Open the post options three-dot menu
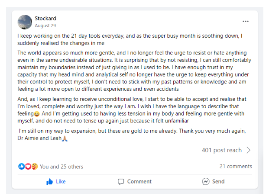 [x=246, y=22]
